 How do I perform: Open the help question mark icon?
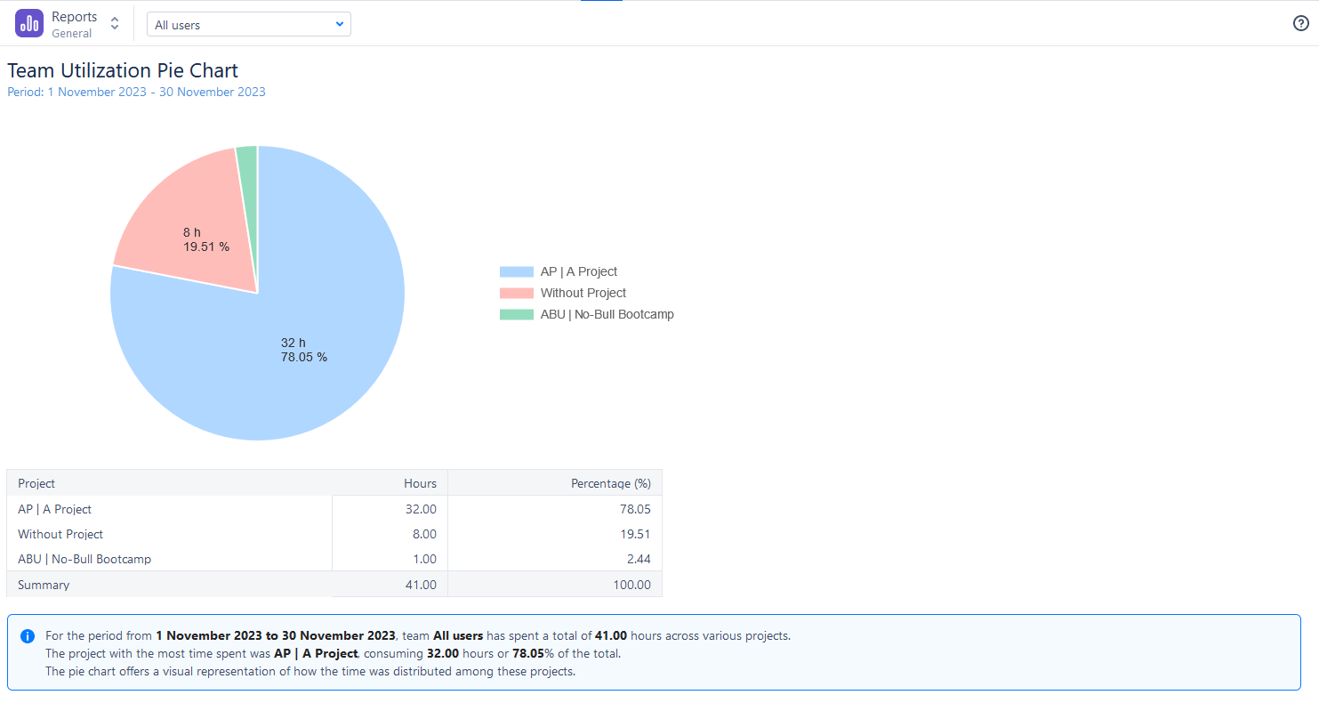click(1300, 23)
